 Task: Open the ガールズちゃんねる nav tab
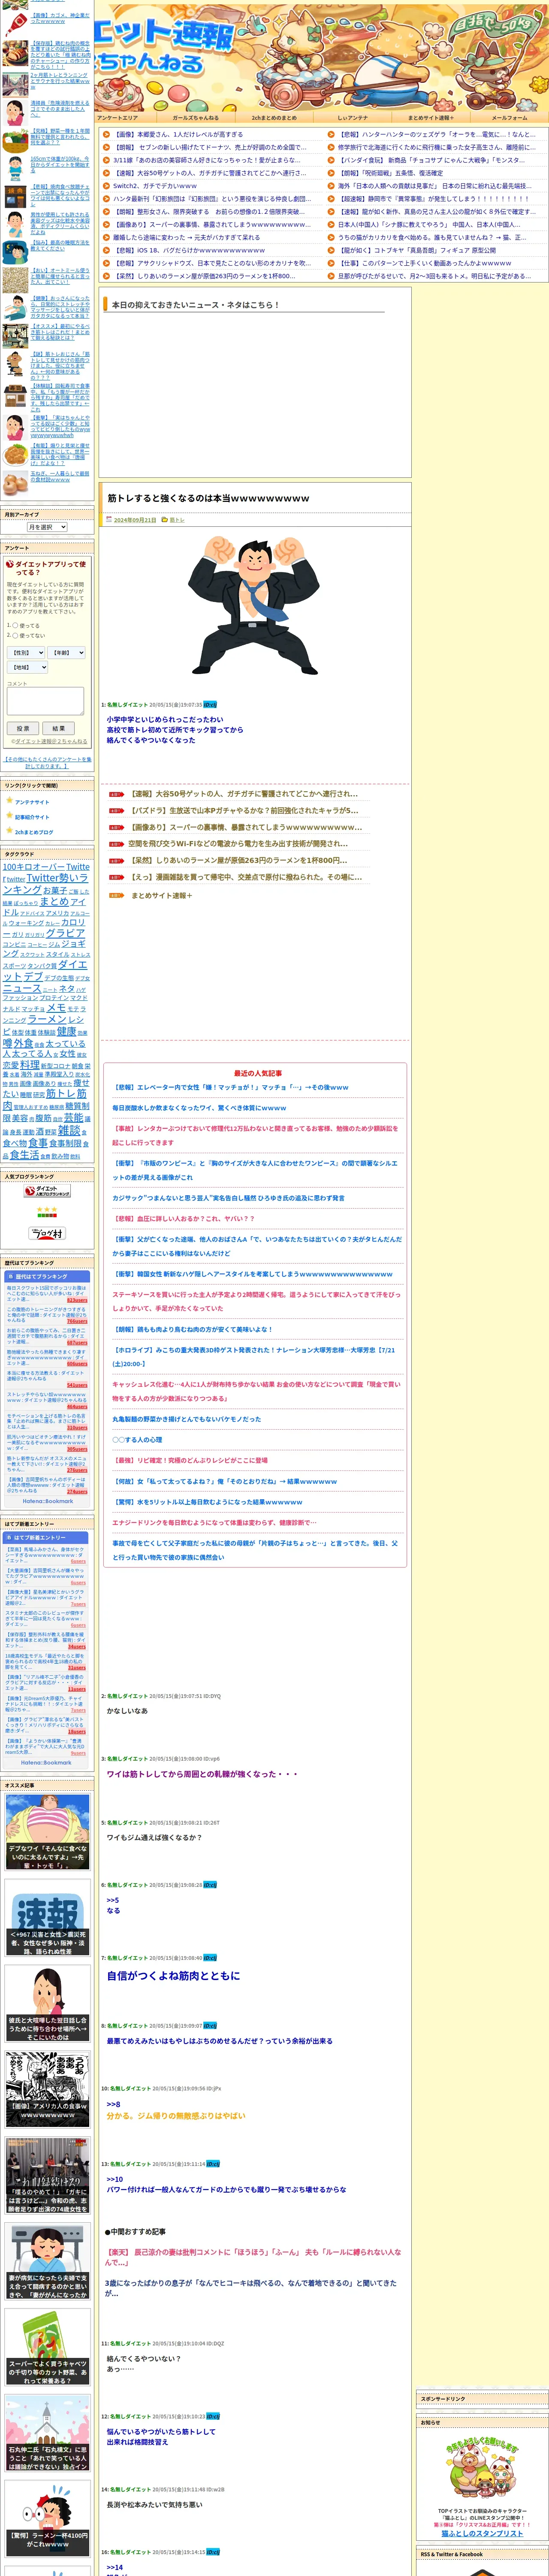coord(196,118)
